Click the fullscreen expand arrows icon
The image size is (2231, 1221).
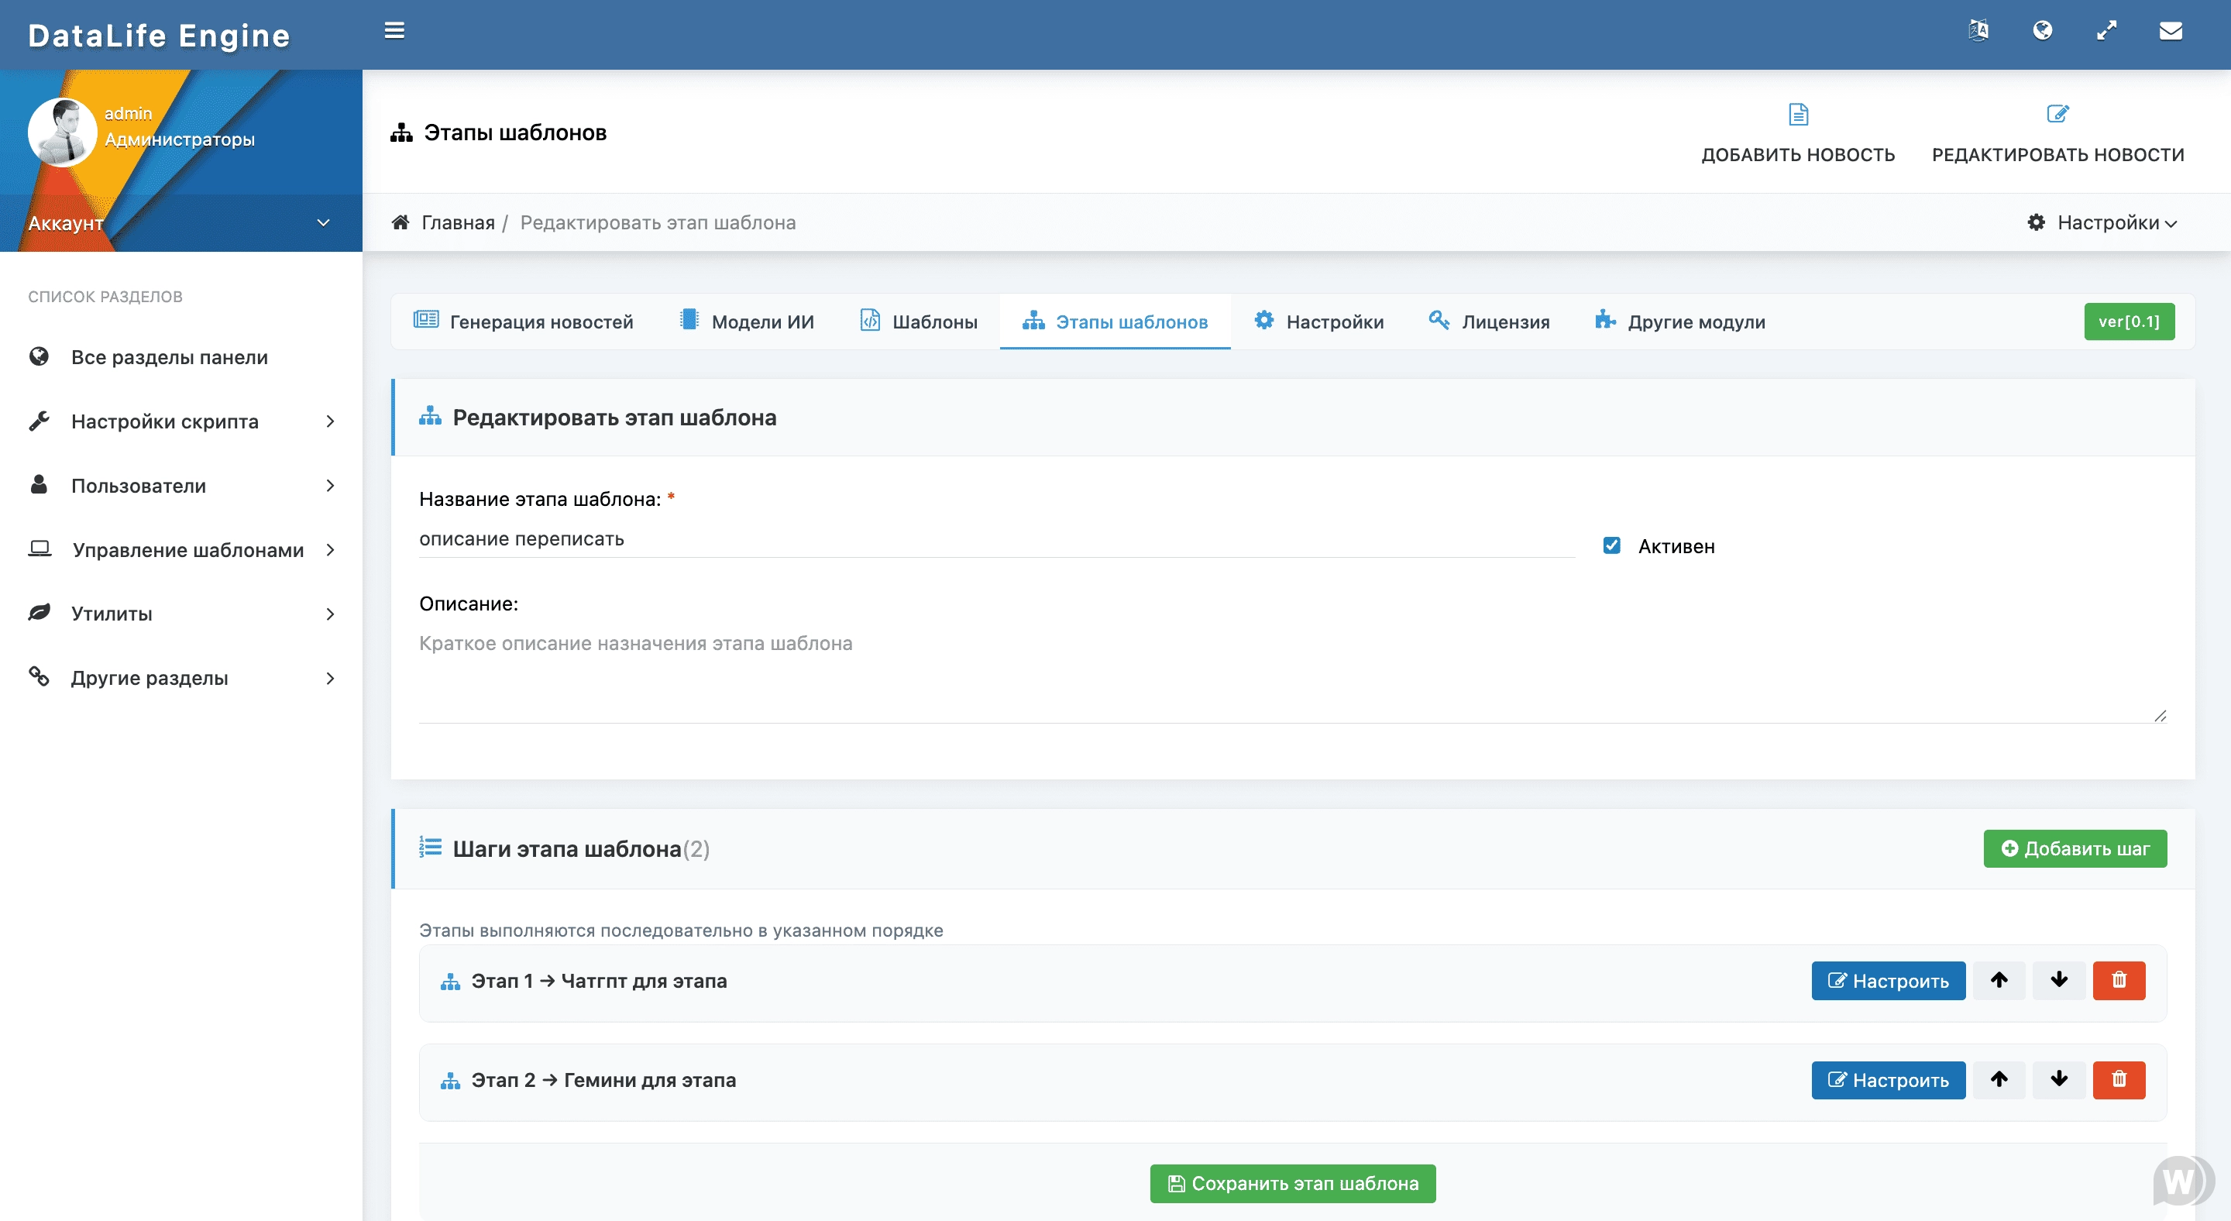pyautogui.click(x=2106, y=31)
